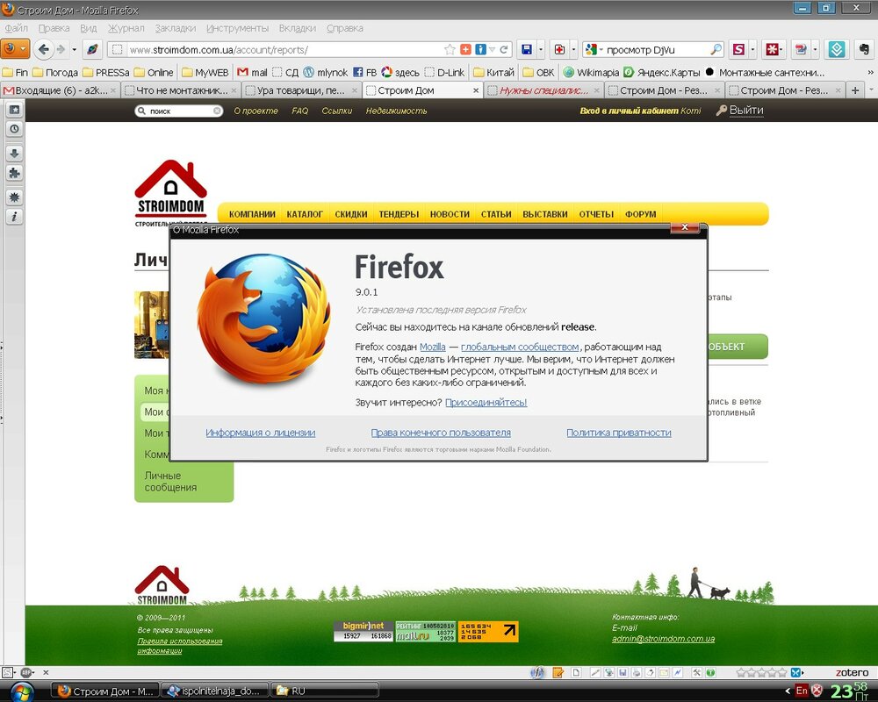
Task: Click the info 'i' icon in left sidebar
Action: [x=14, y=216]
